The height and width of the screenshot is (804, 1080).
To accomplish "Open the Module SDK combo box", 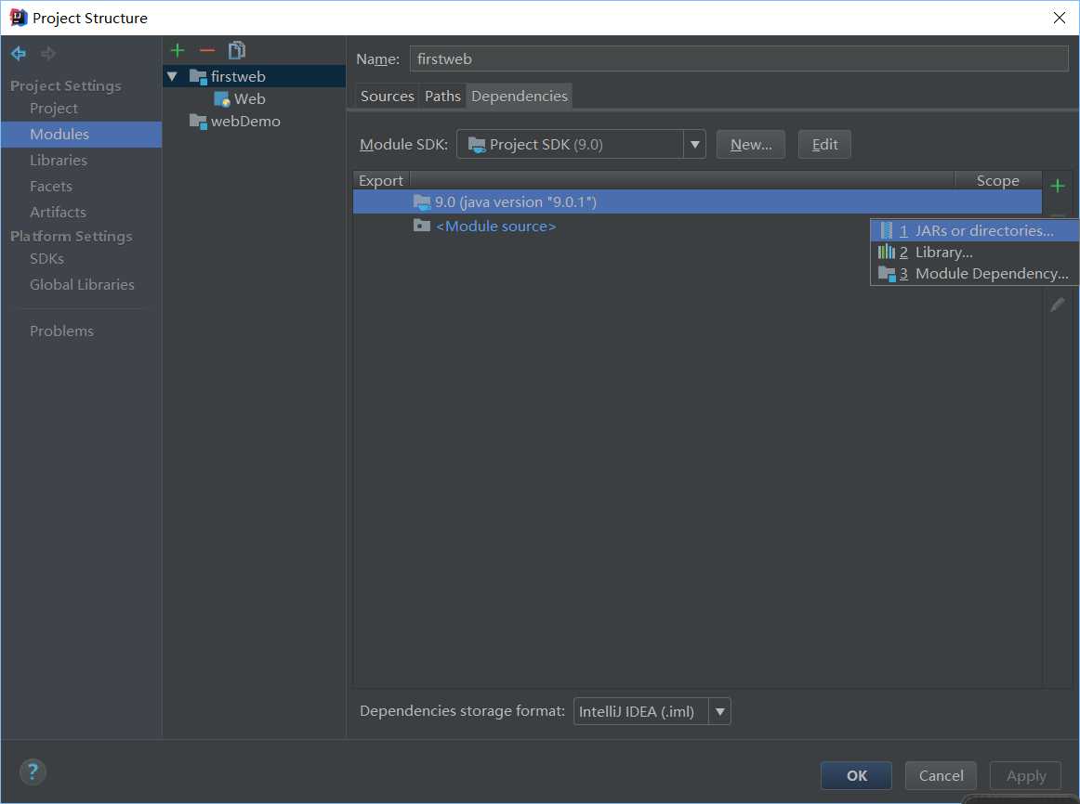I will pyautogui.click(x=581, y=145).
